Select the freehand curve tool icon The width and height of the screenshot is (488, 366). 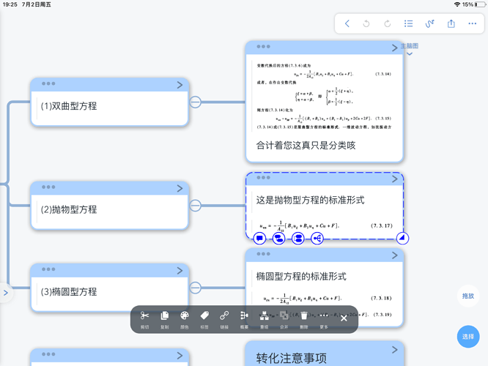coord(430,23)
